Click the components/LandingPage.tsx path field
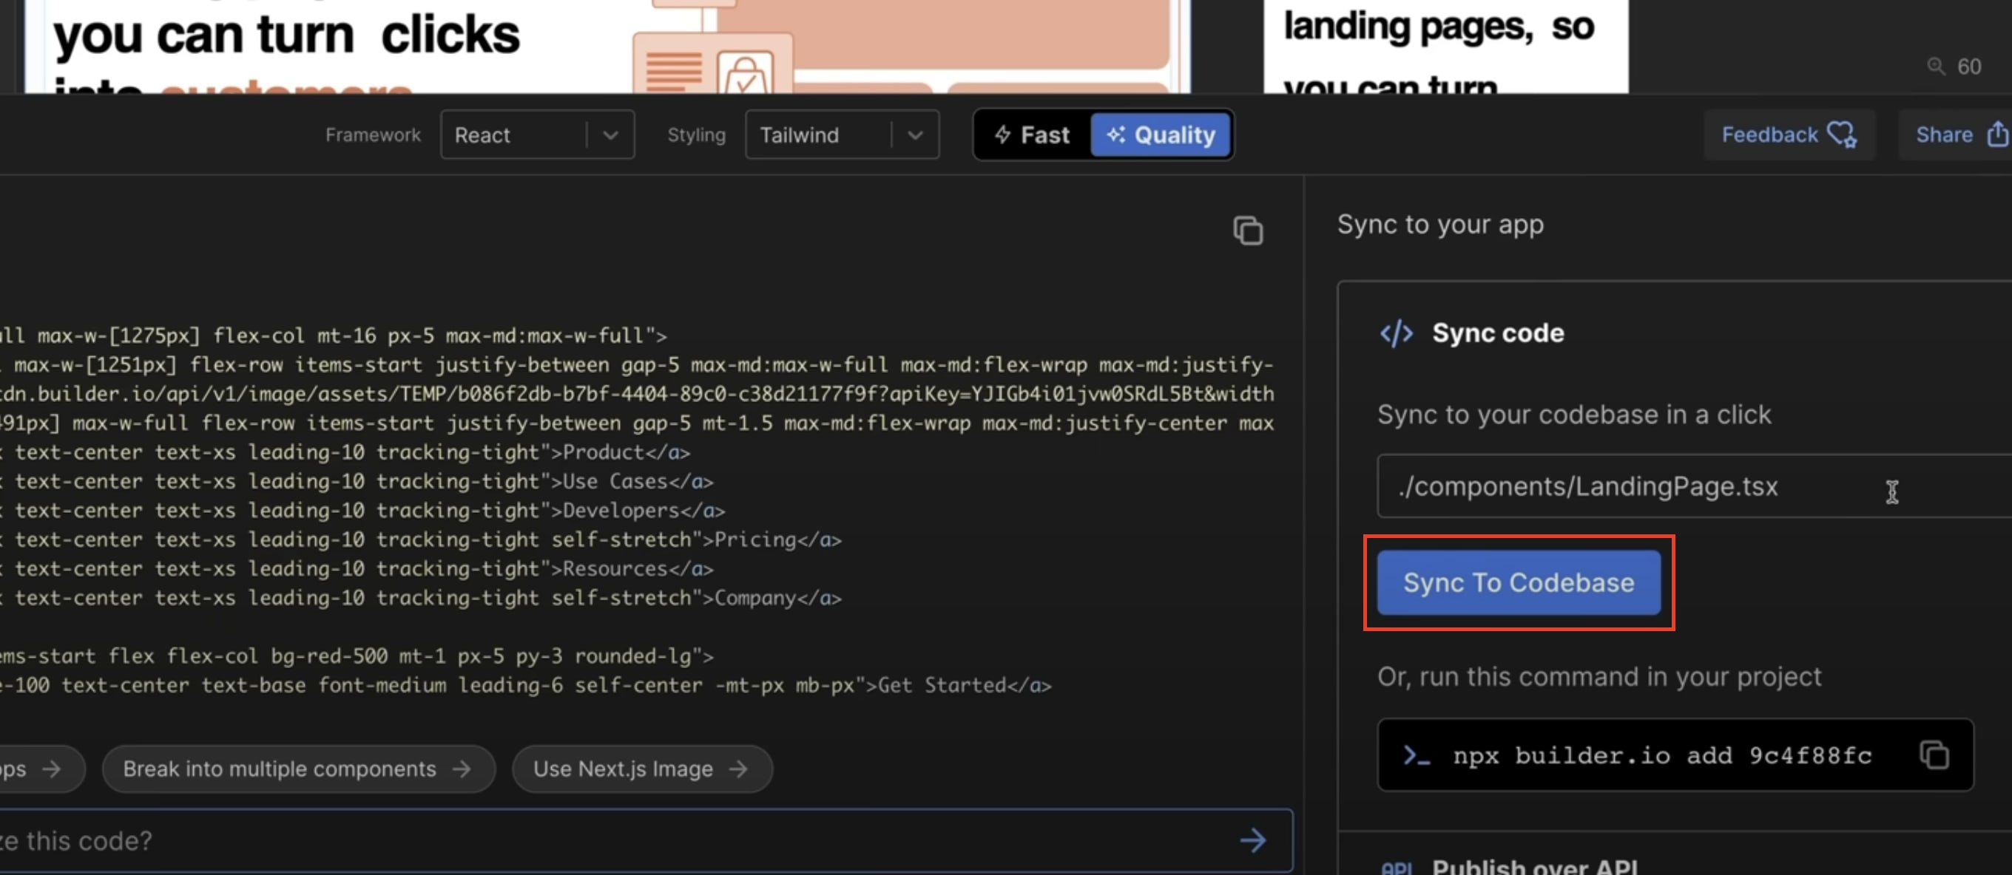 tap(1640, 486)
